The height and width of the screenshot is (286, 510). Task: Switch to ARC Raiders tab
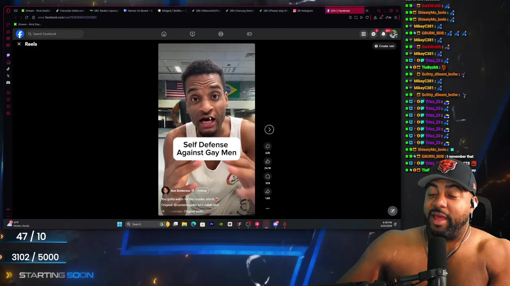104,11
